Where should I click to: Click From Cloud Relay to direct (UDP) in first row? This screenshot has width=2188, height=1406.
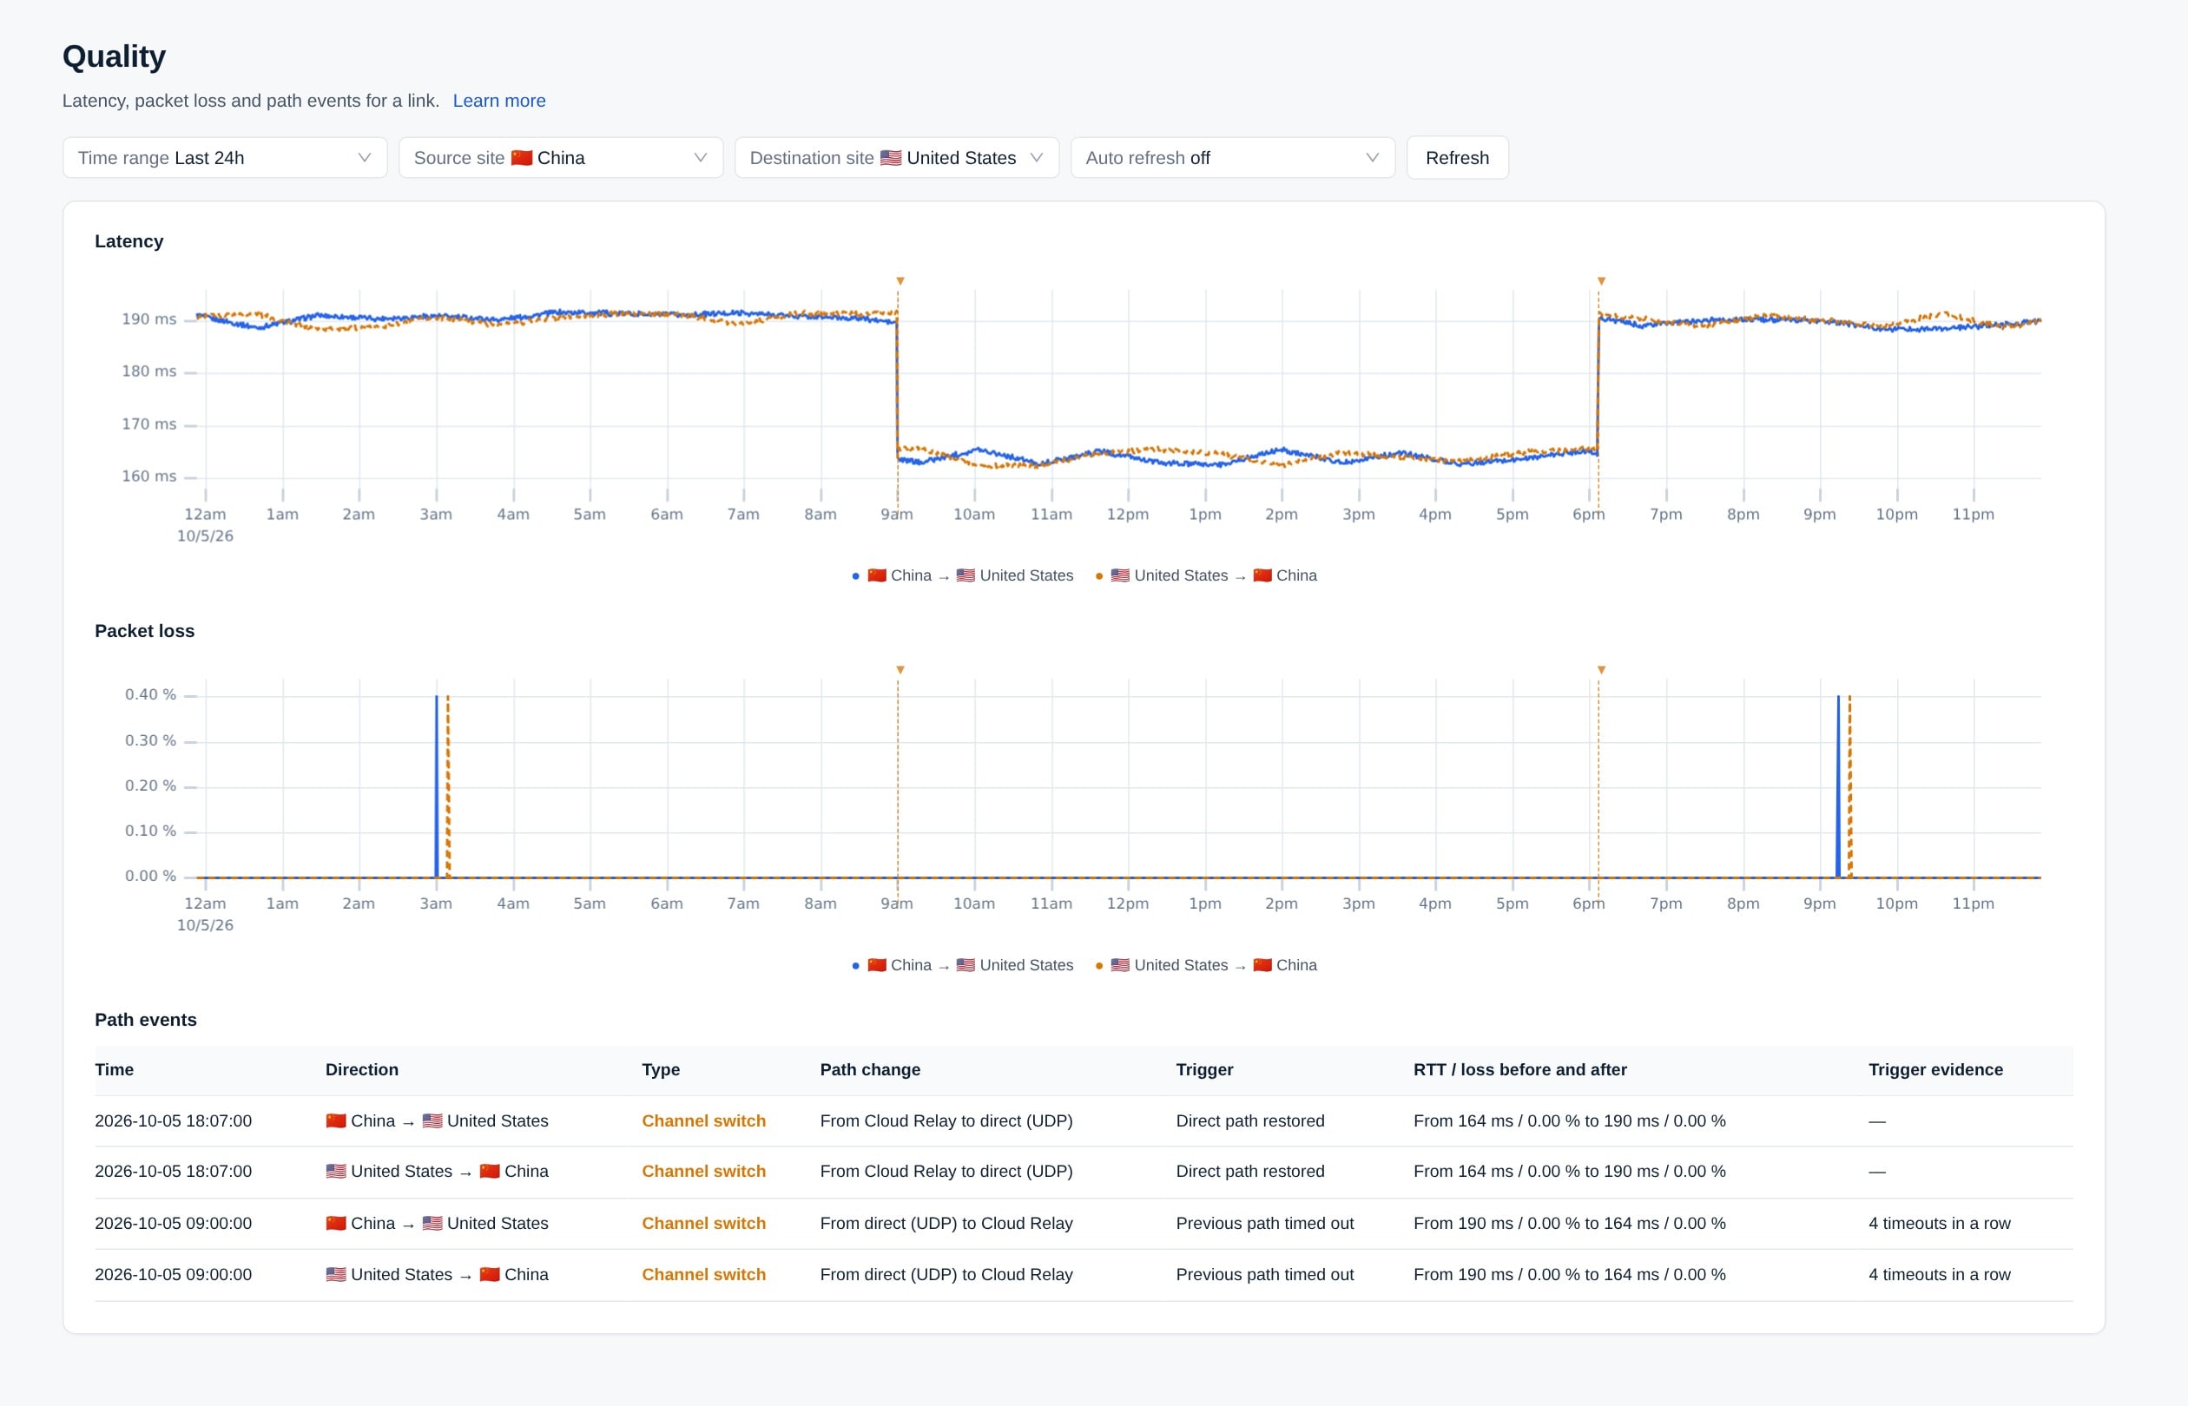coord(946,1121)
